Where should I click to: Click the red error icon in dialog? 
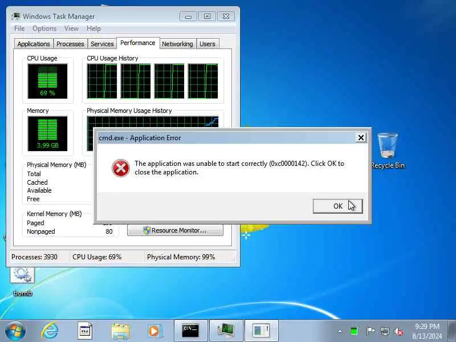[121, 168]
